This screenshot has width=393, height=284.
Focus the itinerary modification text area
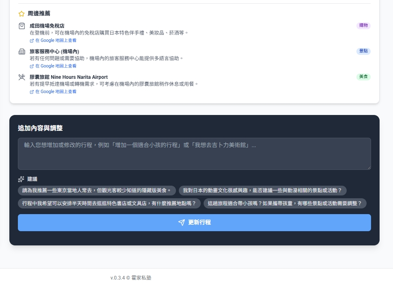tap(194, 154)
